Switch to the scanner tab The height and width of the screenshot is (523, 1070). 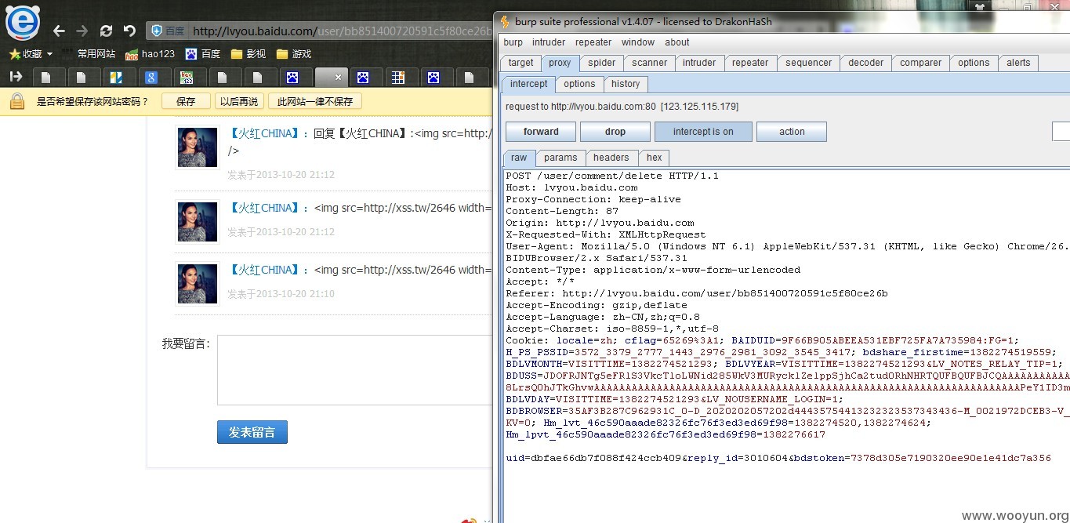coord(650,63)
